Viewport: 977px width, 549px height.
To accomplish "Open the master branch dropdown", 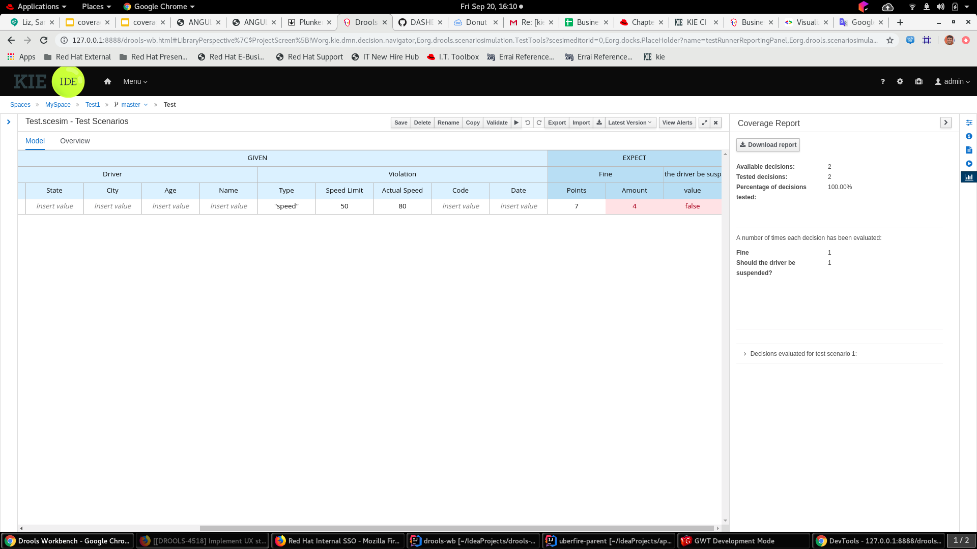I will [x=131, y=105].
